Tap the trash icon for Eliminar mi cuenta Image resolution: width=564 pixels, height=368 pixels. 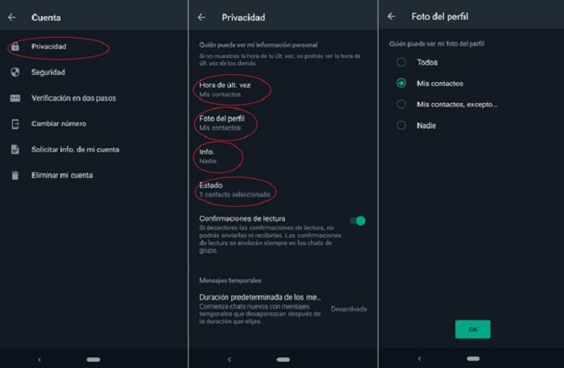15,176
